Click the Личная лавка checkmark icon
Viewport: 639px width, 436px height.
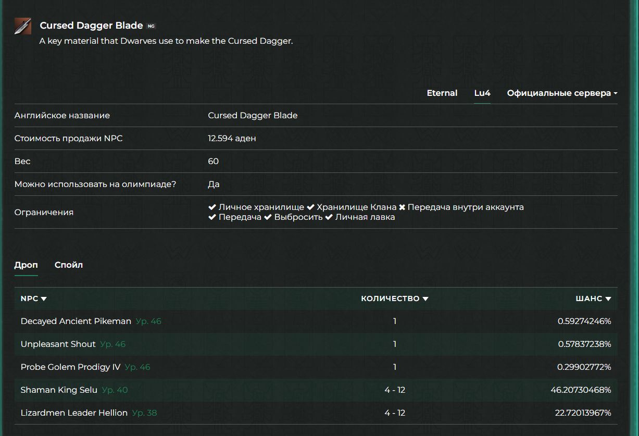tap(329, 217)
